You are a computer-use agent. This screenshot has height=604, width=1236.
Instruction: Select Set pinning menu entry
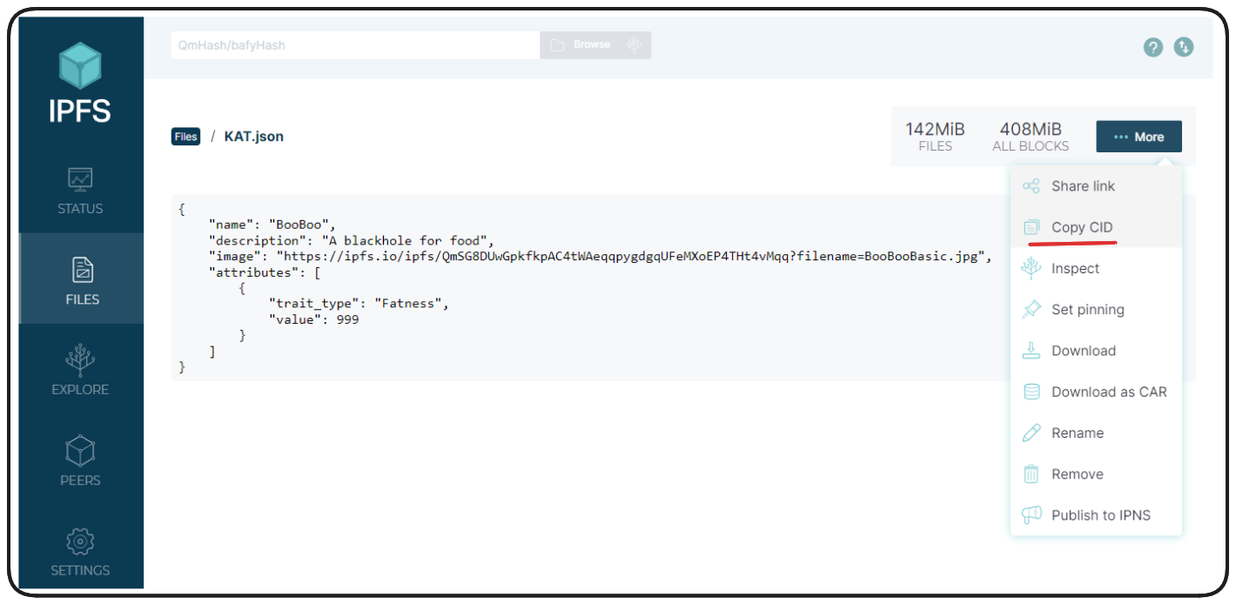(1087, 310)
